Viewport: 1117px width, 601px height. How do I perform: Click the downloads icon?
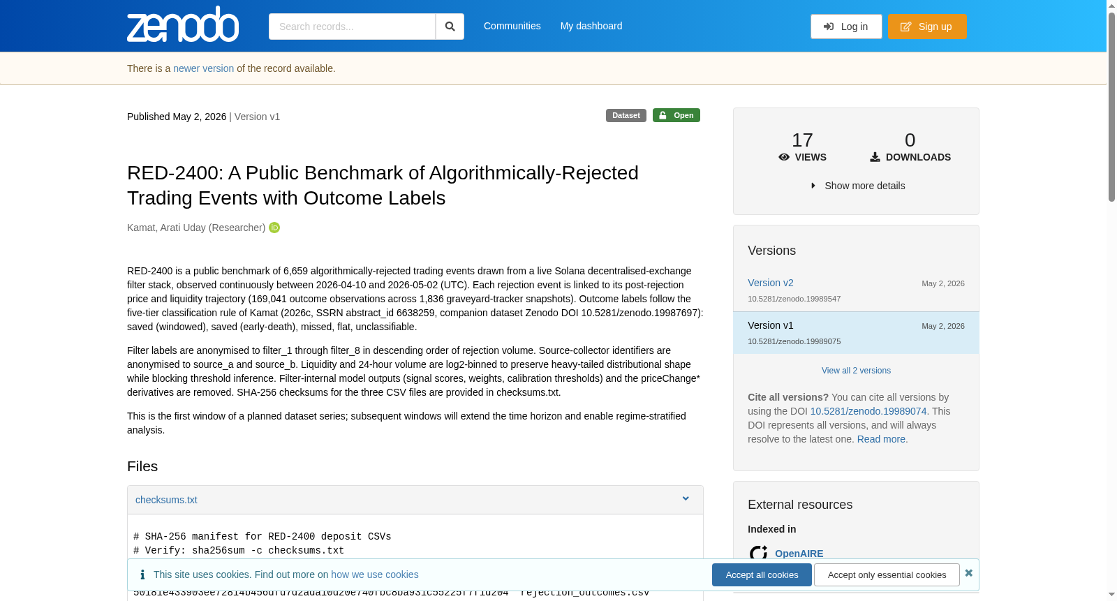click(x=875, y=157)
